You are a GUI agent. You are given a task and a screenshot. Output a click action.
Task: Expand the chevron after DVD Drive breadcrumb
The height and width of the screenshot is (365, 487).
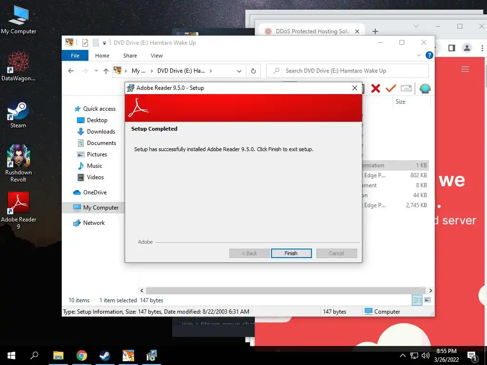pyautogui.click(x=211, y=71)
